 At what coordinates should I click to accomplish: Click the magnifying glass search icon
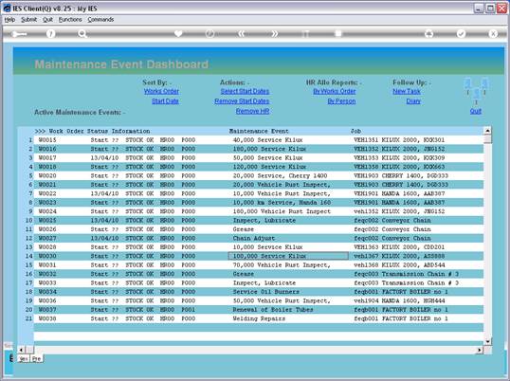pyautogui.click(x=82, y=33)
